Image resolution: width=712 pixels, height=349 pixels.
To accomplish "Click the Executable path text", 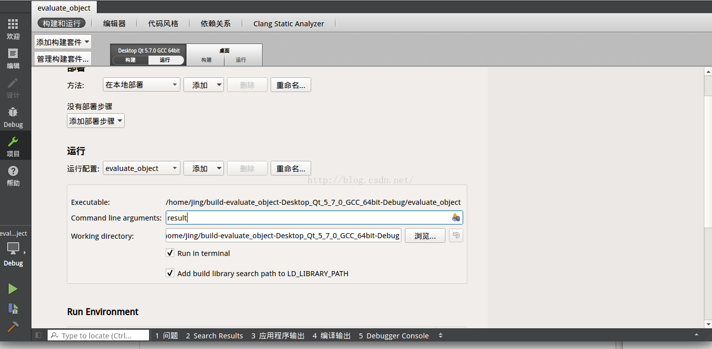I will point(313,202).
